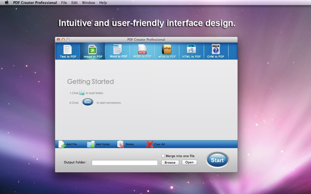Open the File menu
This screenshot has width=311, height=194.
click(64, 3)
